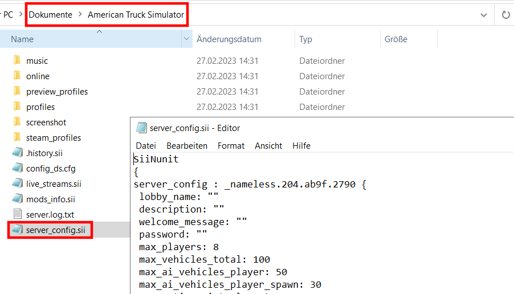The image size is (514, 294).
Task: Select the .history.sii file icon
Action: pyautogui.click(x=17, y=153)
